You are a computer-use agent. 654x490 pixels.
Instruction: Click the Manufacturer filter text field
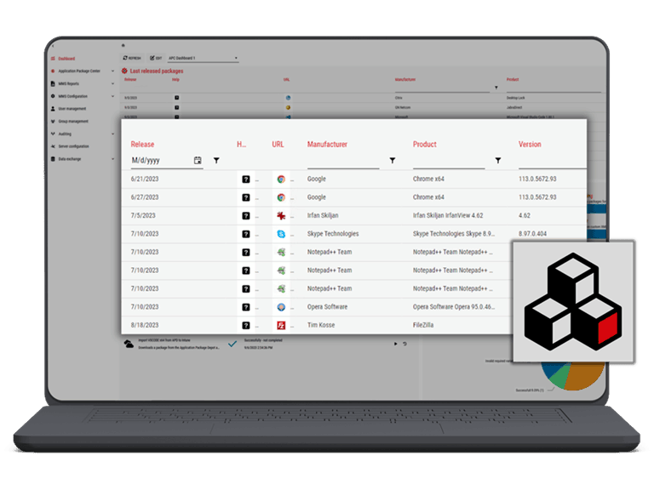(343, 161)
